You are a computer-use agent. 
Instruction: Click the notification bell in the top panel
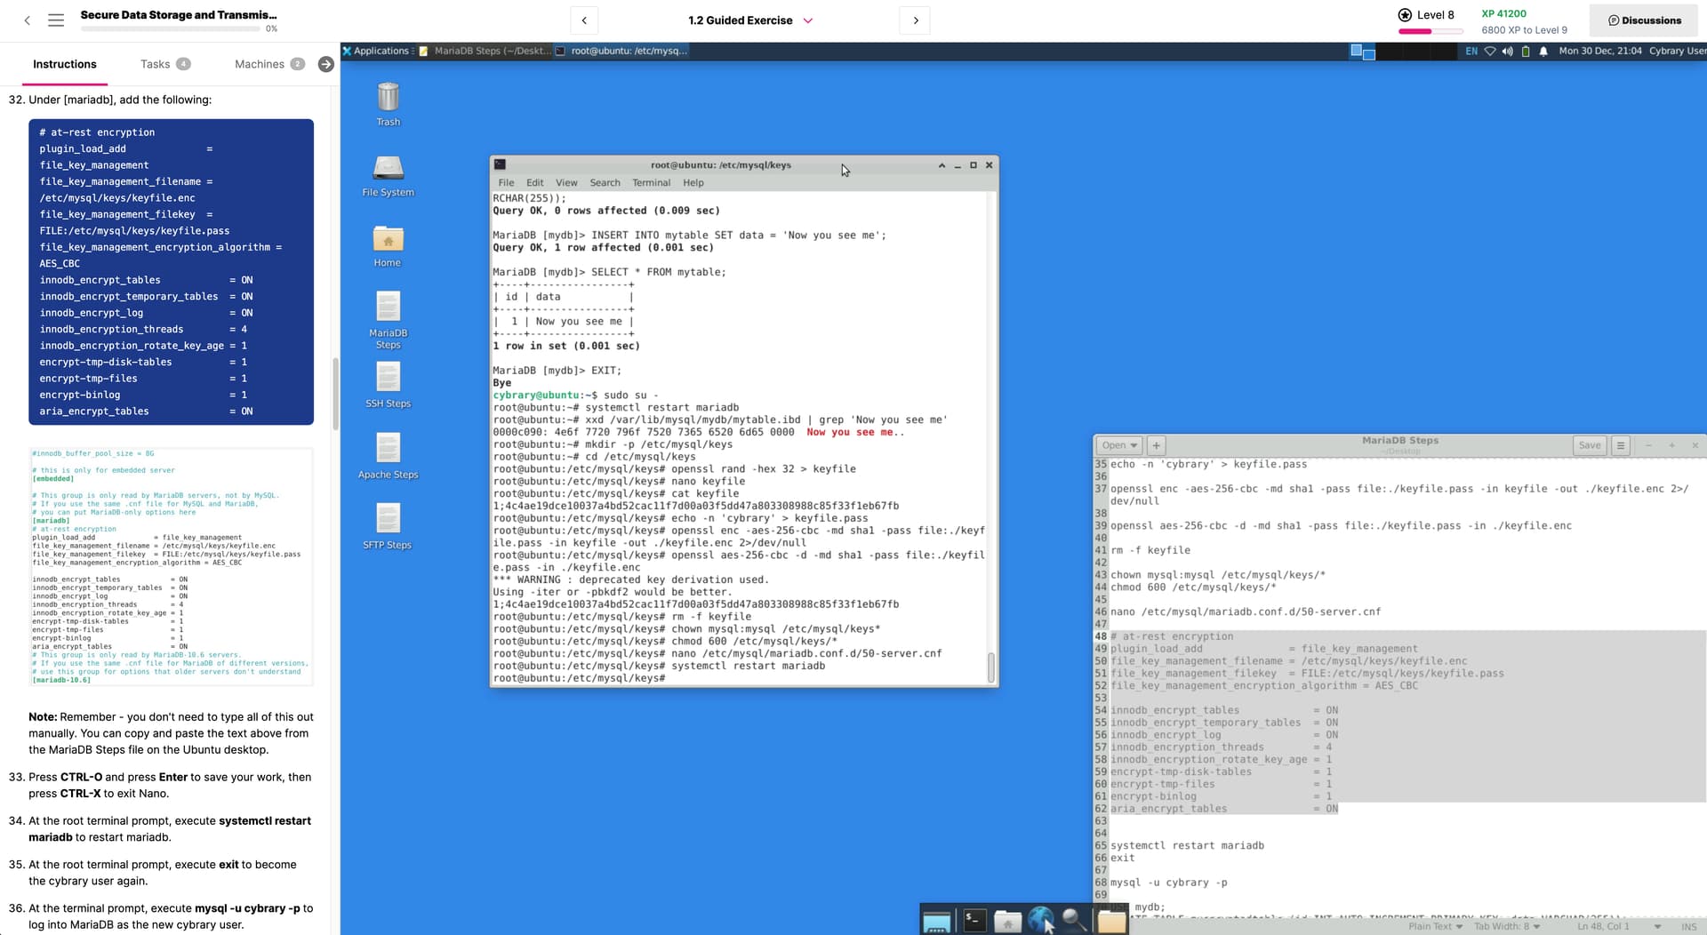(x=1543, y=52)
